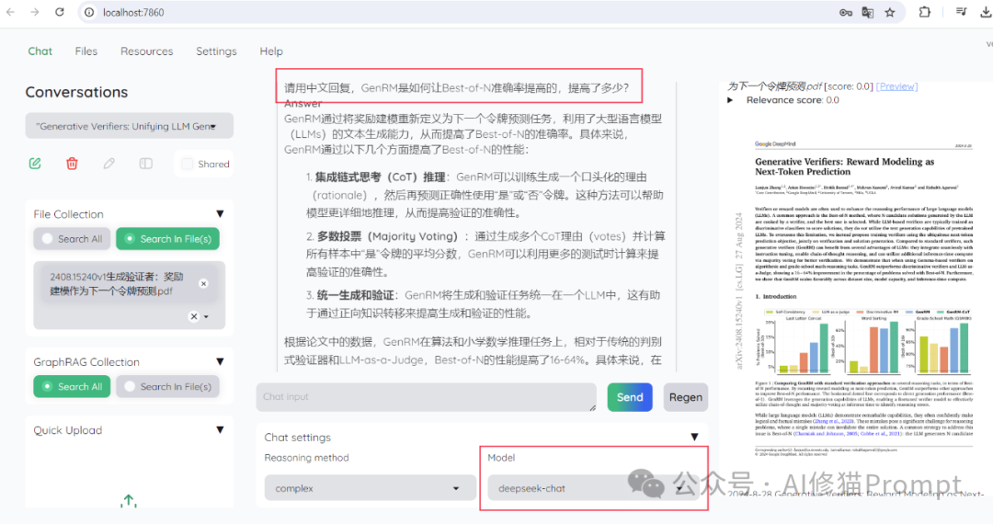Expand the Relevance score triangle
Image resolution: width=993 pixels, height=524 pixels.
pyautogui.click(x=730, y=100)
